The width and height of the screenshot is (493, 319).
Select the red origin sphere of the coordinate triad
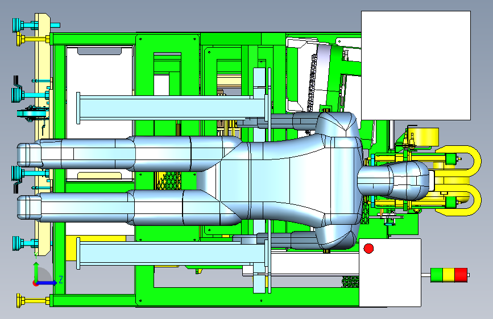point(36,283)
